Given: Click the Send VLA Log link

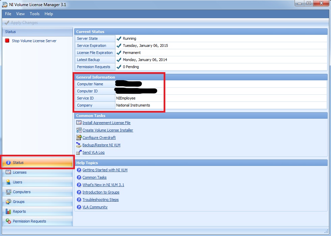Looking at the screenshot, I should (x=93, y=152).
